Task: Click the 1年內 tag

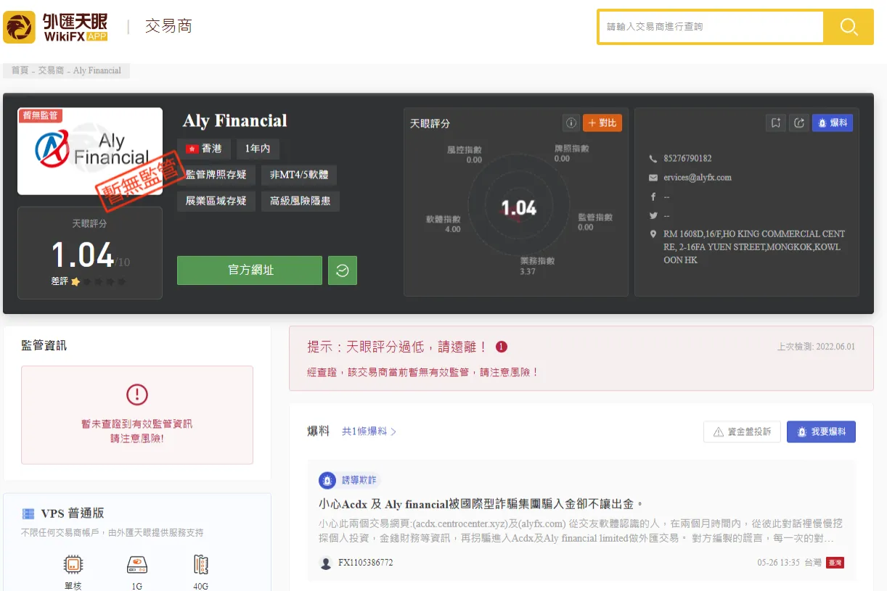Action: coord(258,149)
